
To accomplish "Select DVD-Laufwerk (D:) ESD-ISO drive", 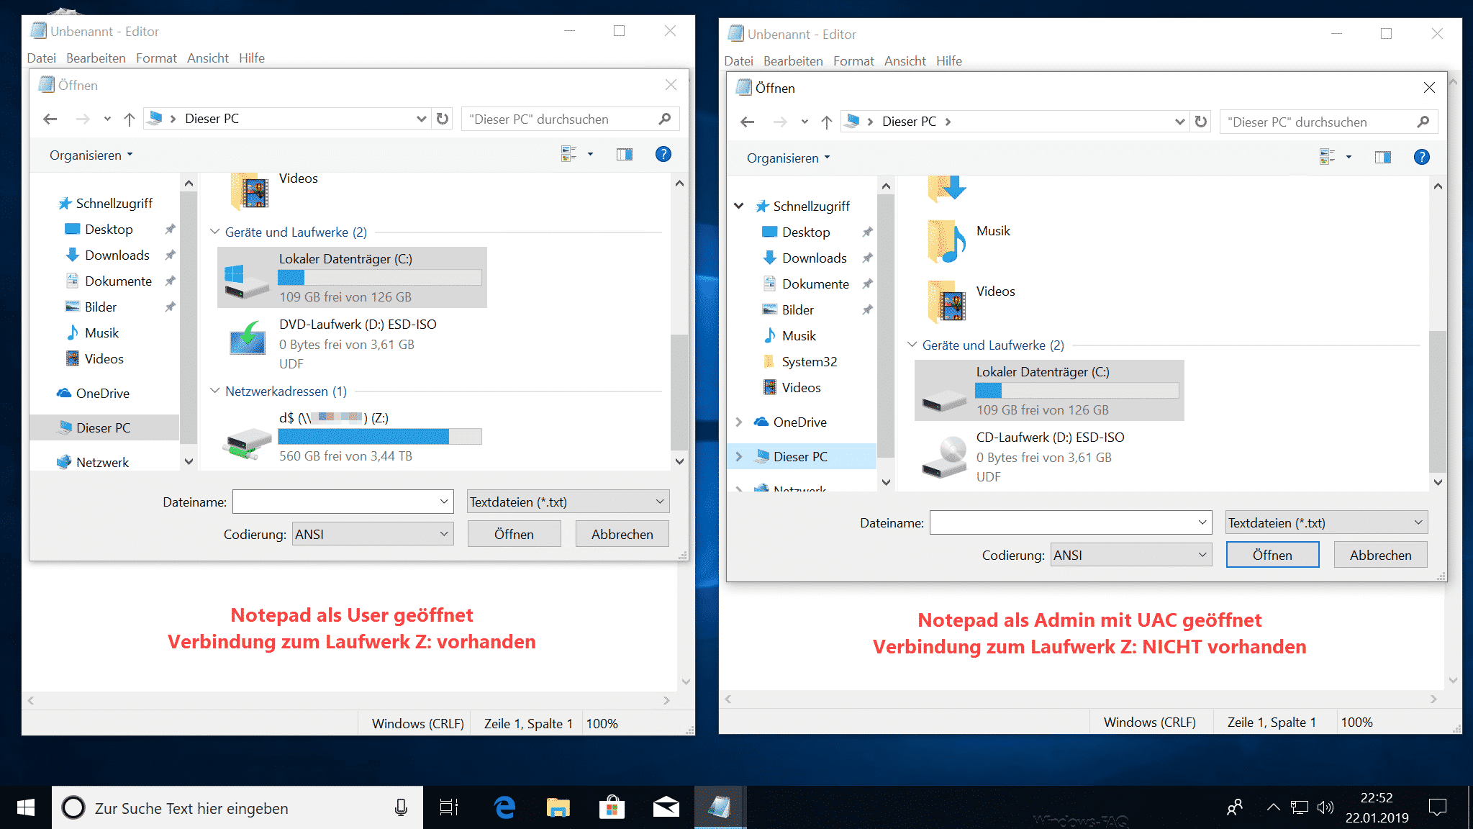I will (x=352, y=344).
